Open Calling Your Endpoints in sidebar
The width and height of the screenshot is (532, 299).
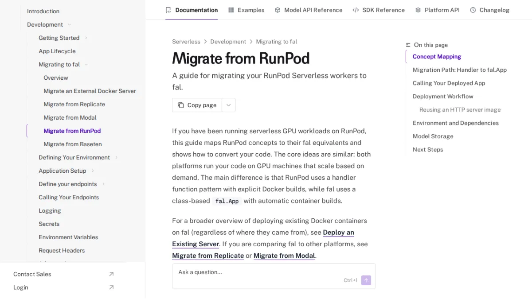pyautogui.click(x=69, y=197)
